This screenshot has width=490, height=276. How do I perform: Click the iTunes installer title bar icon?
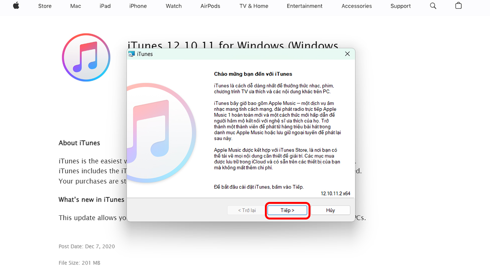(131, 54)
